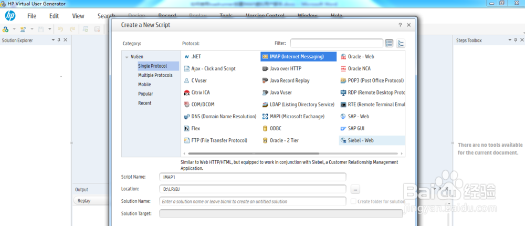Viewport: 525px width, 226px height.
Task: Select Ajax - Click and Script protocol
Action: point(209,68)
